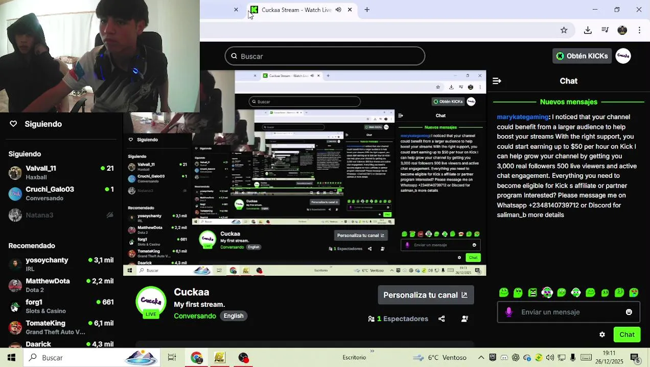
Task: Open MatthewDota recommended channel
Action: coord(61,285)
